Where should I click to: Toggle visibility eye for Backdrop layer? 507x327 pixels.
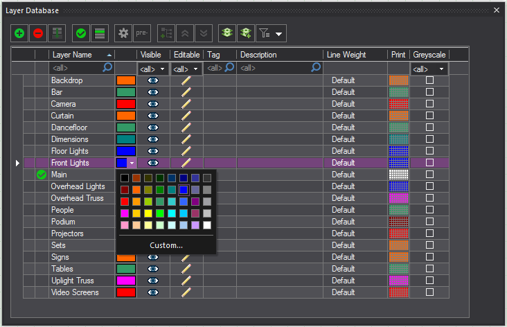153,80
